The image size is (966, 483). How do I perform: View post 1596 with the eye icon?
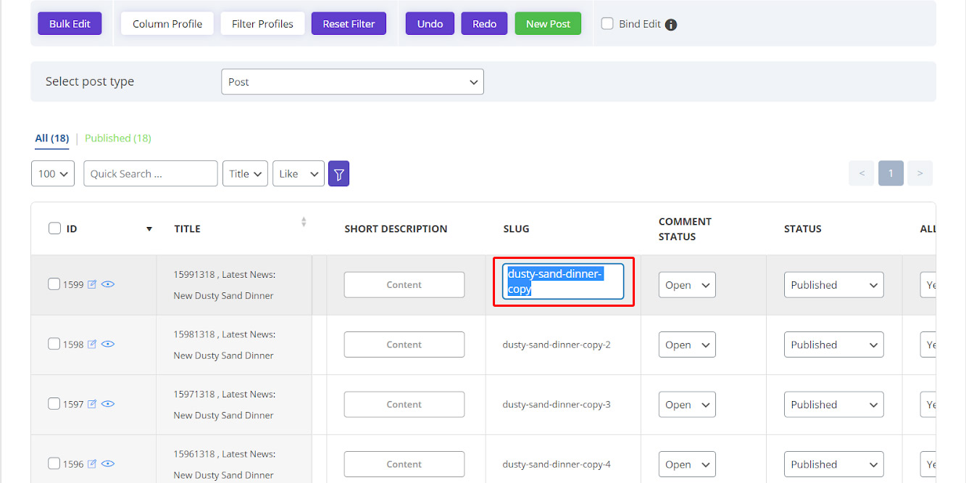[108, 464]
